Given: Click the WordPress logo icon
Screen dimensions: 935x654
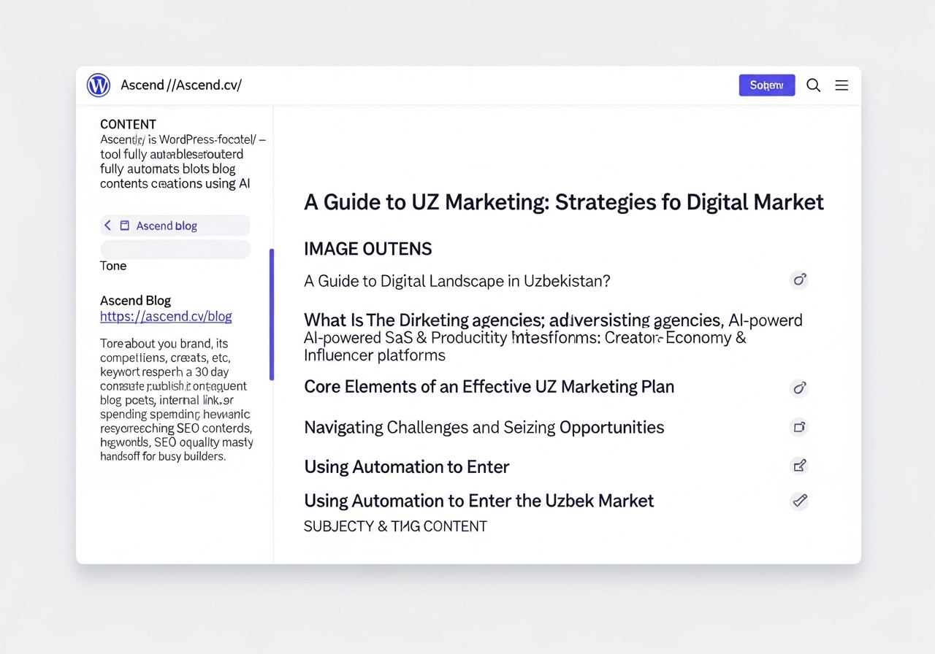Looking at the screenshot, I should [98, 85].
